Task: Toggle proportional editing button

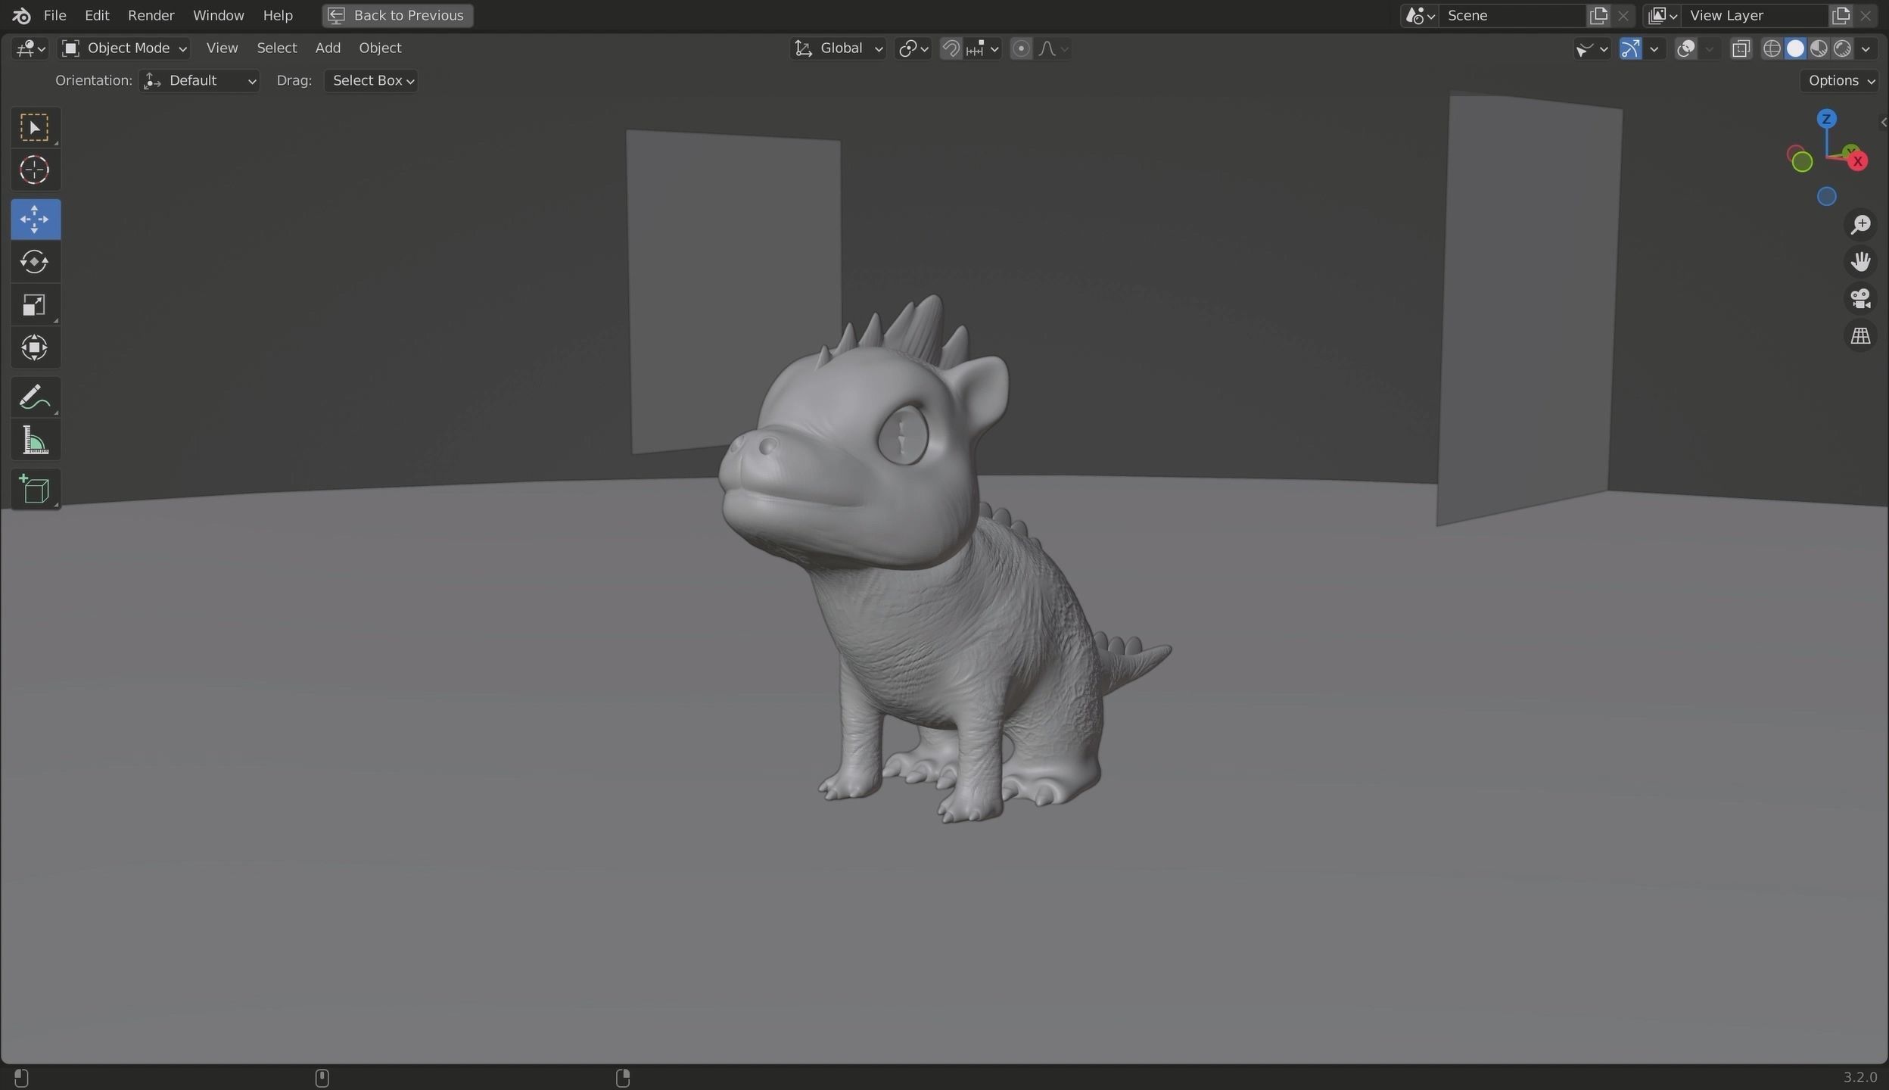Action: coord(1020,48)
